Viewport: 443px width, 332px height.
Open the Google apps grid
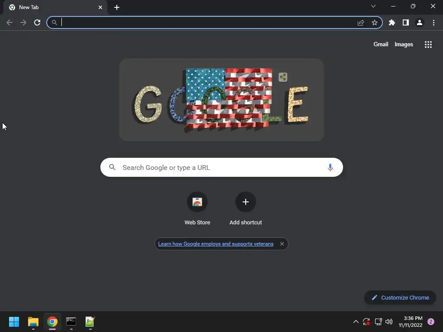point(428,45)
